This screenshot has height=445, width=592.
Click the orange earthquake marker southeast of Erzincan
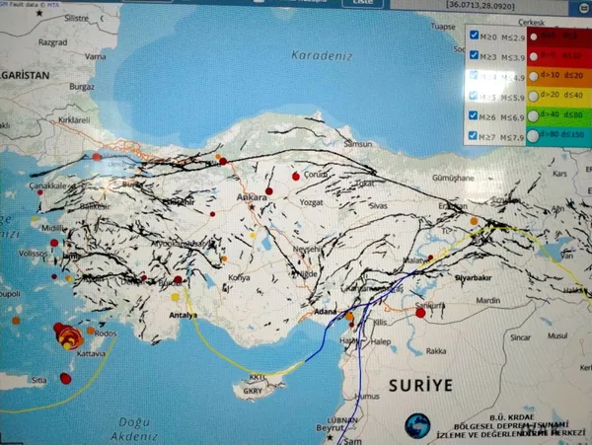[474, 221]
